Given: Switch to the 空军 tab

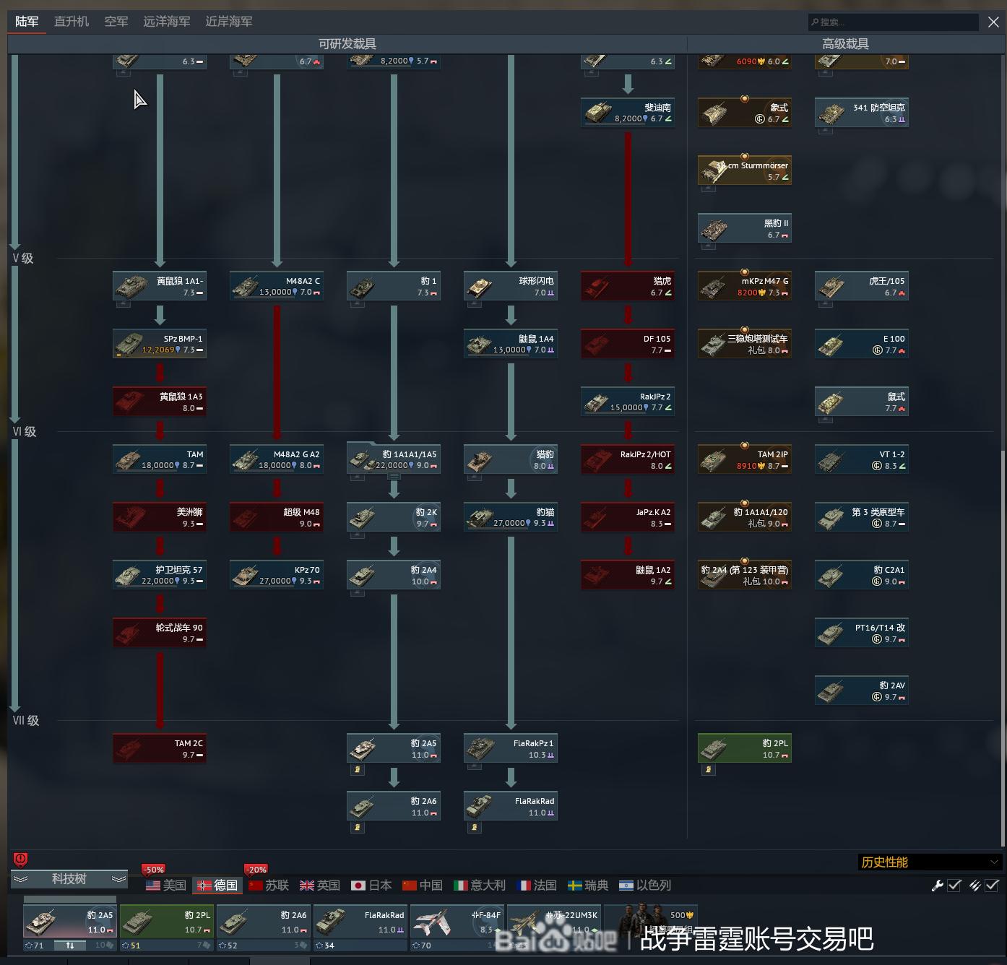Looking at the screenshot, I should click(116, 22).
